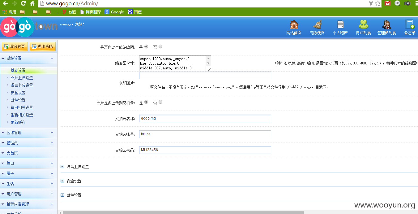Click the key icon in the address bar
The height and width of the screenshot is (214, 418).
371,3
